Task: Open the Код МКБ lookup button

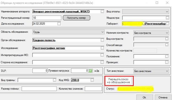Action: [92, 80]
